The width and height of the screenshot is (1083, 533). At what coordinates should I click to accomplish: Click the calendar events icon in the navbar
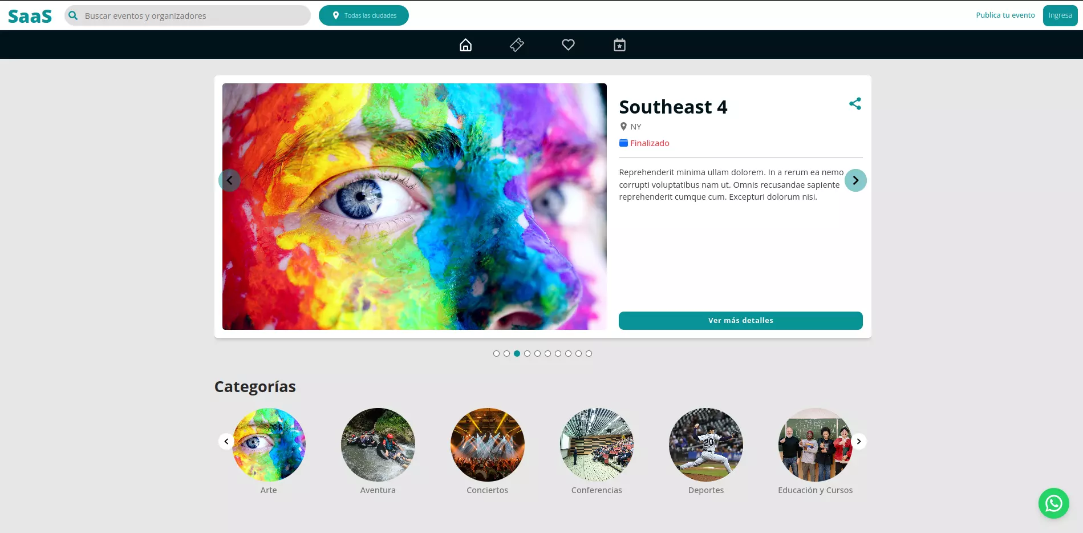tap(619, 45)
